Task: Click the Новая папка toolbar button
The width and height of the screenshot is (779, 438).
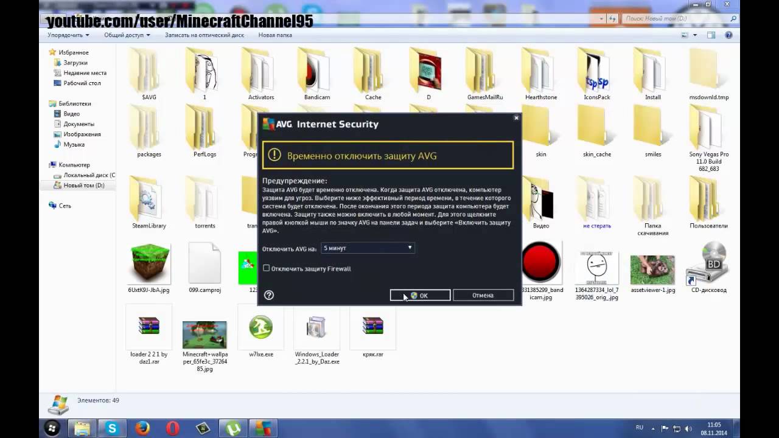Action: pos(275,35)
